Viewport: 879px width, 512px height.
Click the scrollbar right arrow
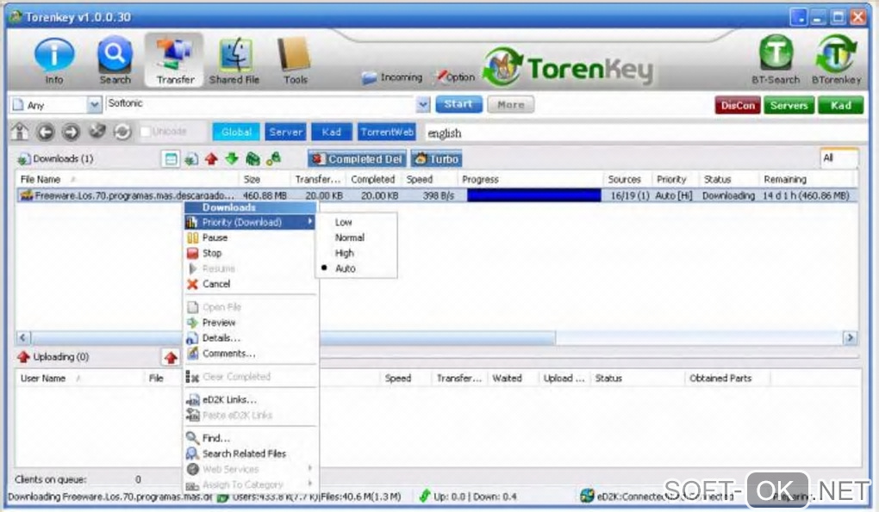point(850,337)
